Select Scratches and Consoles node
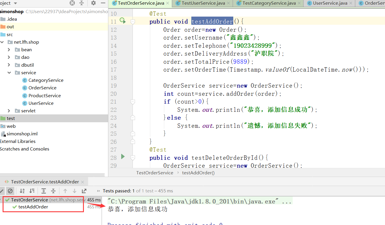This screenshot has width=385, height=225. 24,149
